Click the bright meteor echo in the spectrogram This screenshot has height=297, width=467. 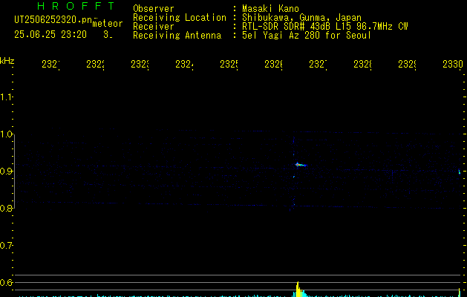300,164
